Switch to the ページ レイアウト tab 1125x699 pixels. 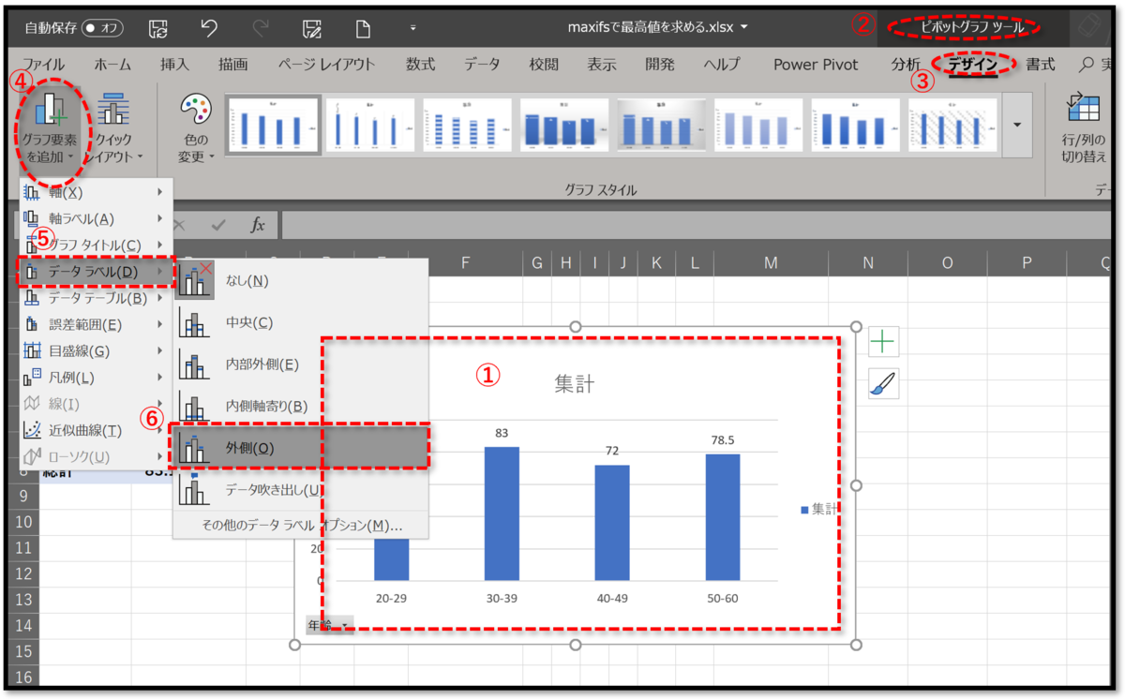pyautogui.click(x=326, y=65)
